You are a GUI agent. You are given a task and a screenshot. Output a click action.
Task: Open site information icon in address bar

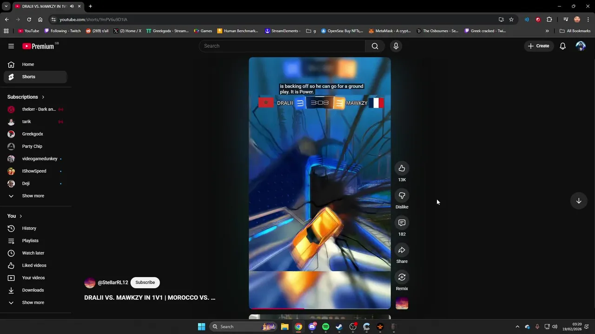[x=53, y=19]
